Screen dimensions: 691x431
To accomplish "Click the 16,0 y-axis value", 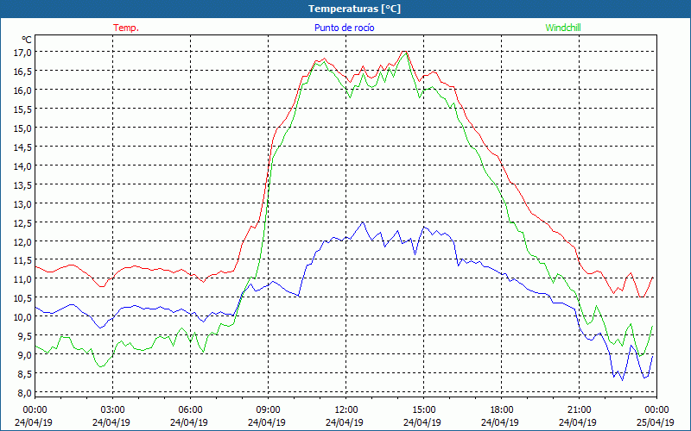I will [22, 91].
